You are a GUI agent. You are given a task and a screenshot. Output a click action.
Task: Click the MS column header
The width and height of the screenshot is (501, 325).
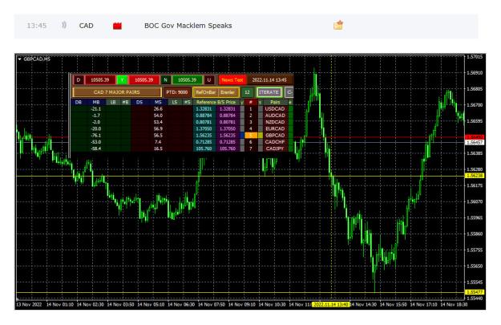[x=158, y=103]
